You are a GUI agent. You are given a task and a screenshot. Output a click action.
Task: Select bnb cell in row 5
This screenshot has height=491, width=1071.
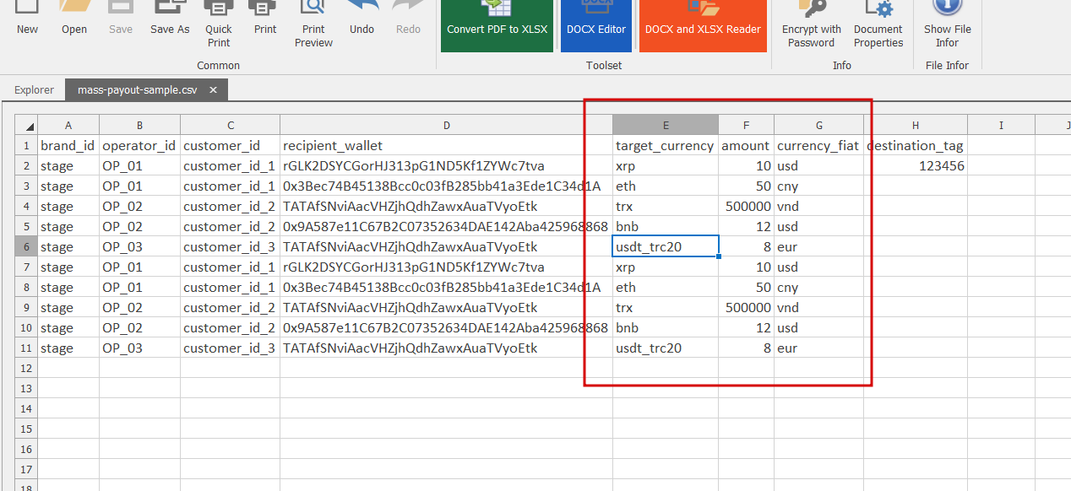coord(666,226)
